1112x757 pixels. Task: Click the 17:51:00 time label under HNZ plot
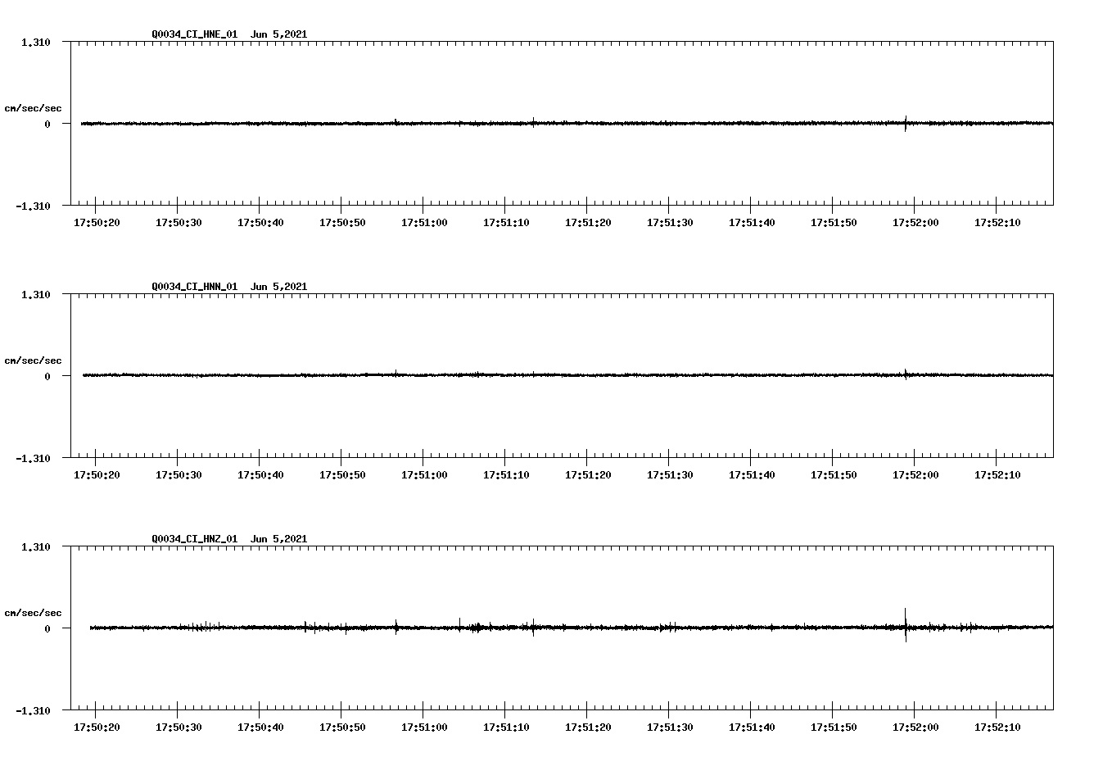pyautogui.click(x=424, y=728)
